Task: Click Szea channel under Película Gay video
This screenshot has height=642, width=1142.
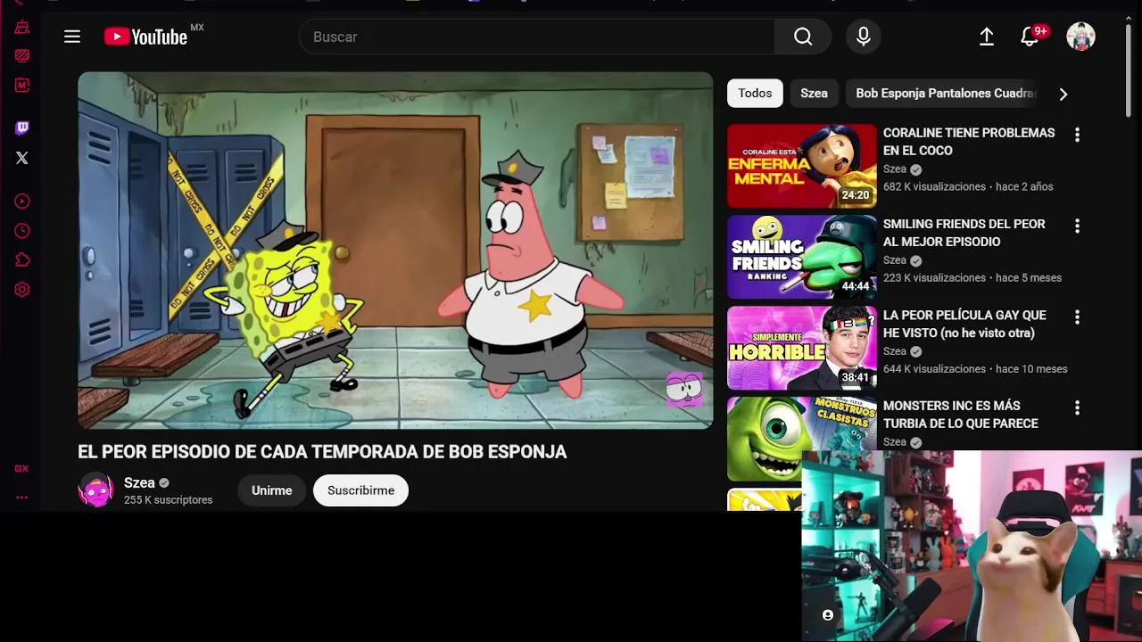Action: click(x=895, y=351)
